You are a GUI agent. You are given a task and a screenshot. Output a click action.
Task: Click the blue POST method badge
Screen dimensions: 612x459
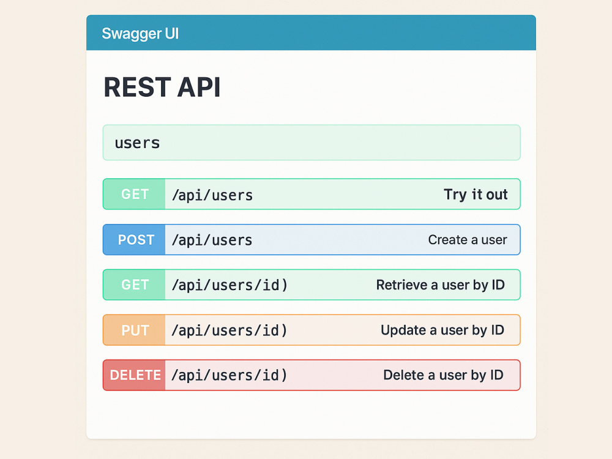tap(134, 240)
